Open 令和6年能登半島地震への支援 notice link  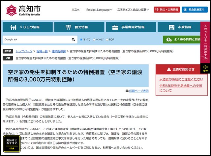click(181, 88)
